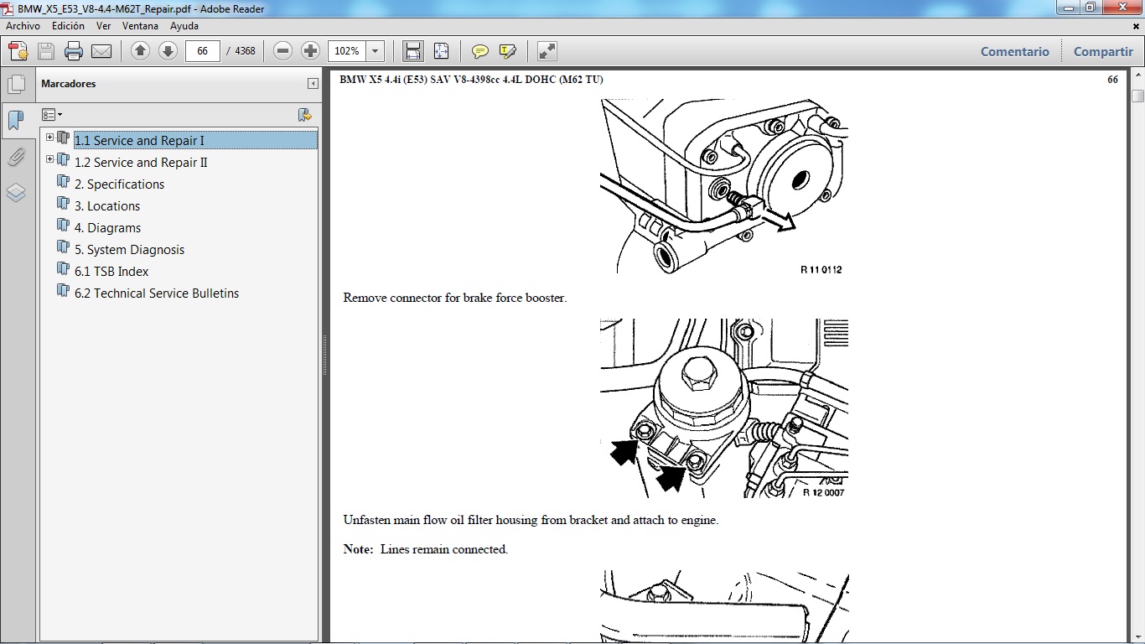This screenshot has width=1145, height=644.
Task: Click the document vertical scrollbar thumb
Action: click(x=1137, y=96)
